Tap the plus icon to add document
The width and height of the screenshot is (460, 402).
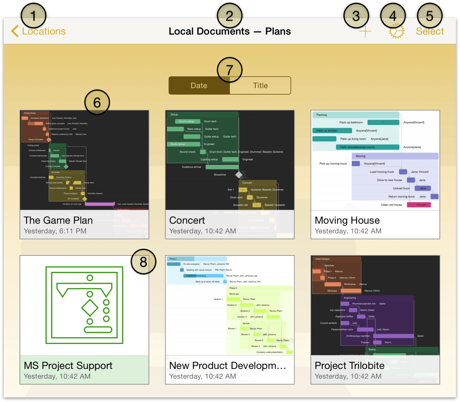[365, 31]
